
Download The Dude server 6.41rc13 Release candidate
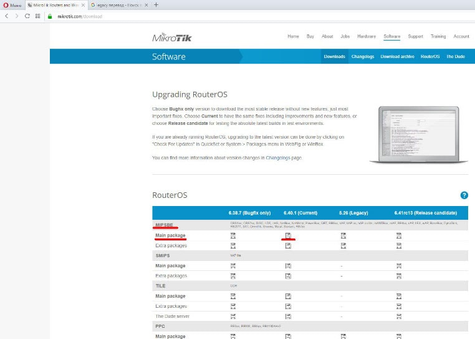tap(399, 317)
